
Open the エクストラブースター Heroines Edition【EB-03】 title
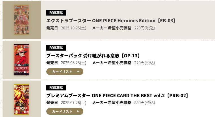(111, 21)
